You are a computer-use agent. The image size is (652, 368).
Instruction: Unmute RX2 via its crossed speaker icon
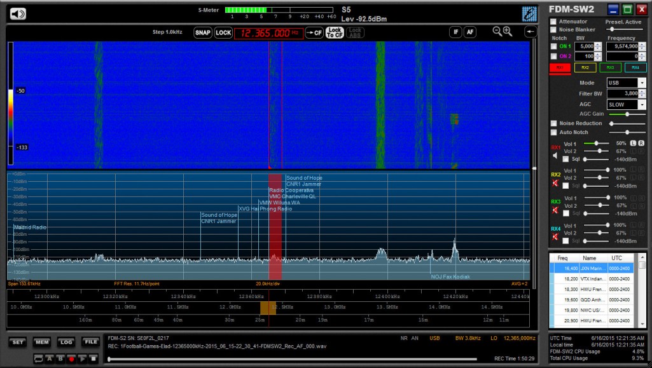(x=555, y=183)
